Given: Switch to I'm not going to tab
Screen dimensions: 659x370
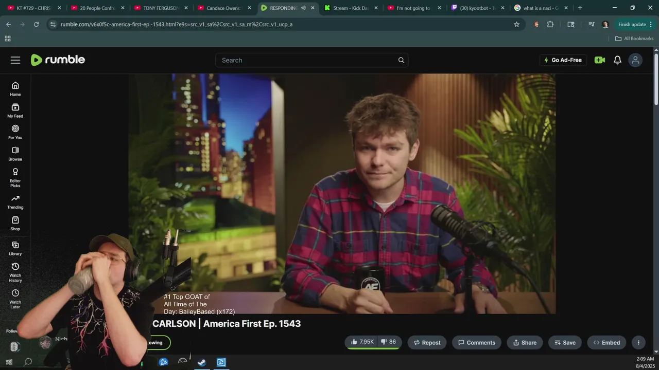Looking at the screenshot, I should click(413, 8).
